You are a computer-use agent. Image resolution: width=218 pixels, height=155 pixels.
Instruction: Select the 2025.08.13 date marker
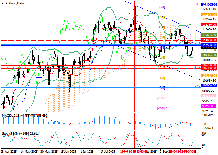(135, 152)
